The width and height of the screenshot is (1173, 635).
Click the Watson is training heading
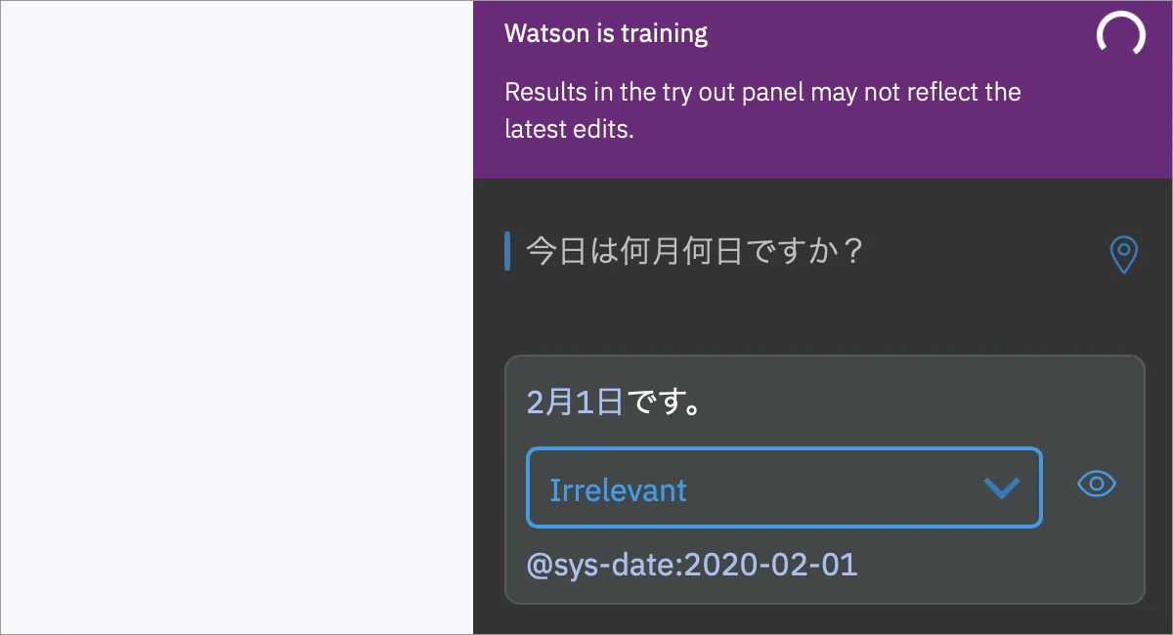(x=606, y=33)
